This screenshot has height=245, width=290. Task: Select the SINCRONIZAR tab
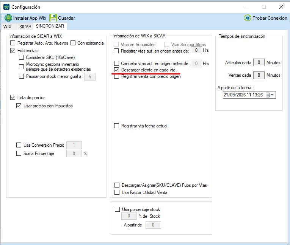pyautogui.click(x=50, y=26)
